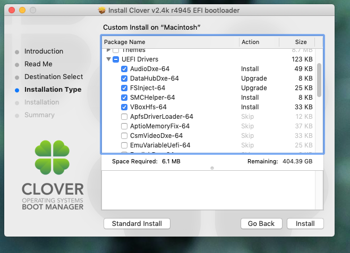The image size is (350, 253).
Task: Enable the CsmVideoDxe-64 checkbox
Action: pos(124,136)
